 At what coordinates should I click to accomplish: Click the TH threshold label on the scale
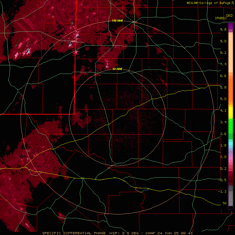coord(224,203)
